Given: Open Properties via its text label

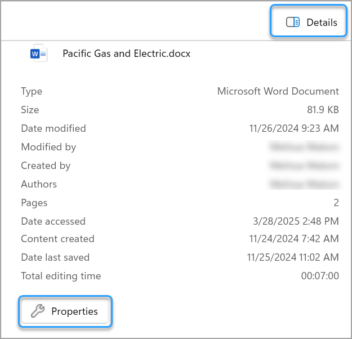Looking at the screenshot, I should (x=74, y=311).
